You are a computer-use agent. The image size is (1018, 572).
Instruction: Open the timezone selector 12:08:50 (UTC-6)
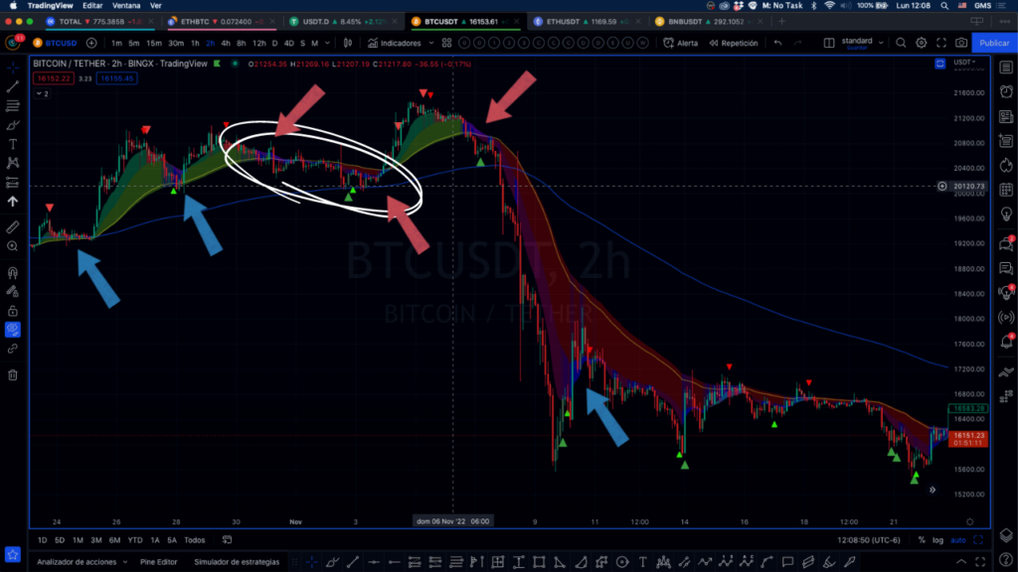point(869,539)
